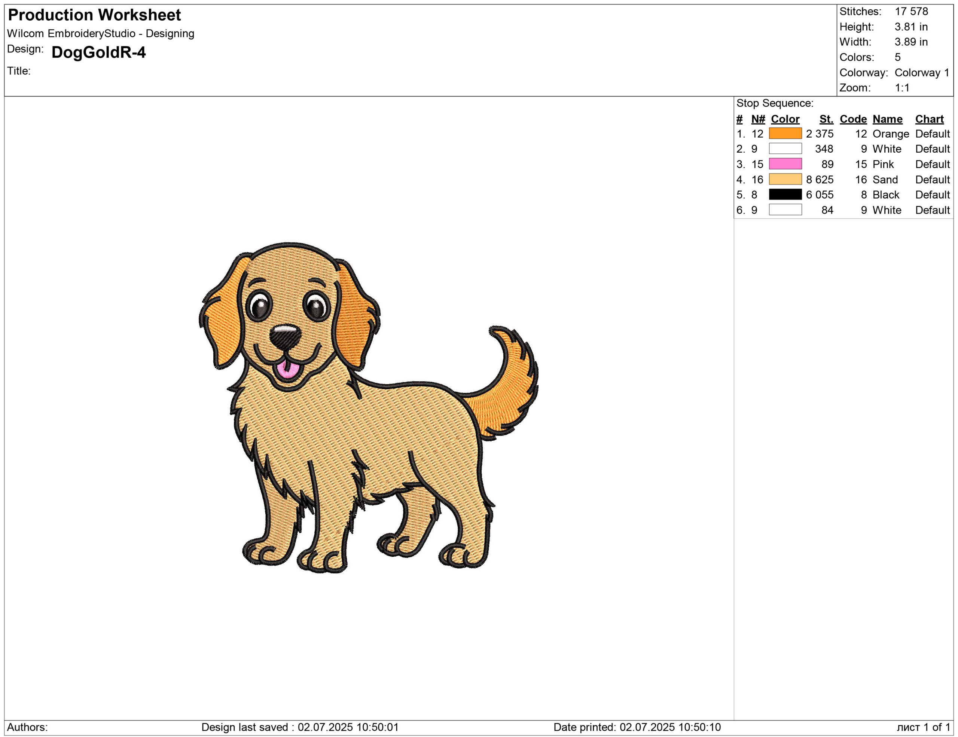958x737 pixels.
Task: Click the Chart column header
Action: point(929,119)
